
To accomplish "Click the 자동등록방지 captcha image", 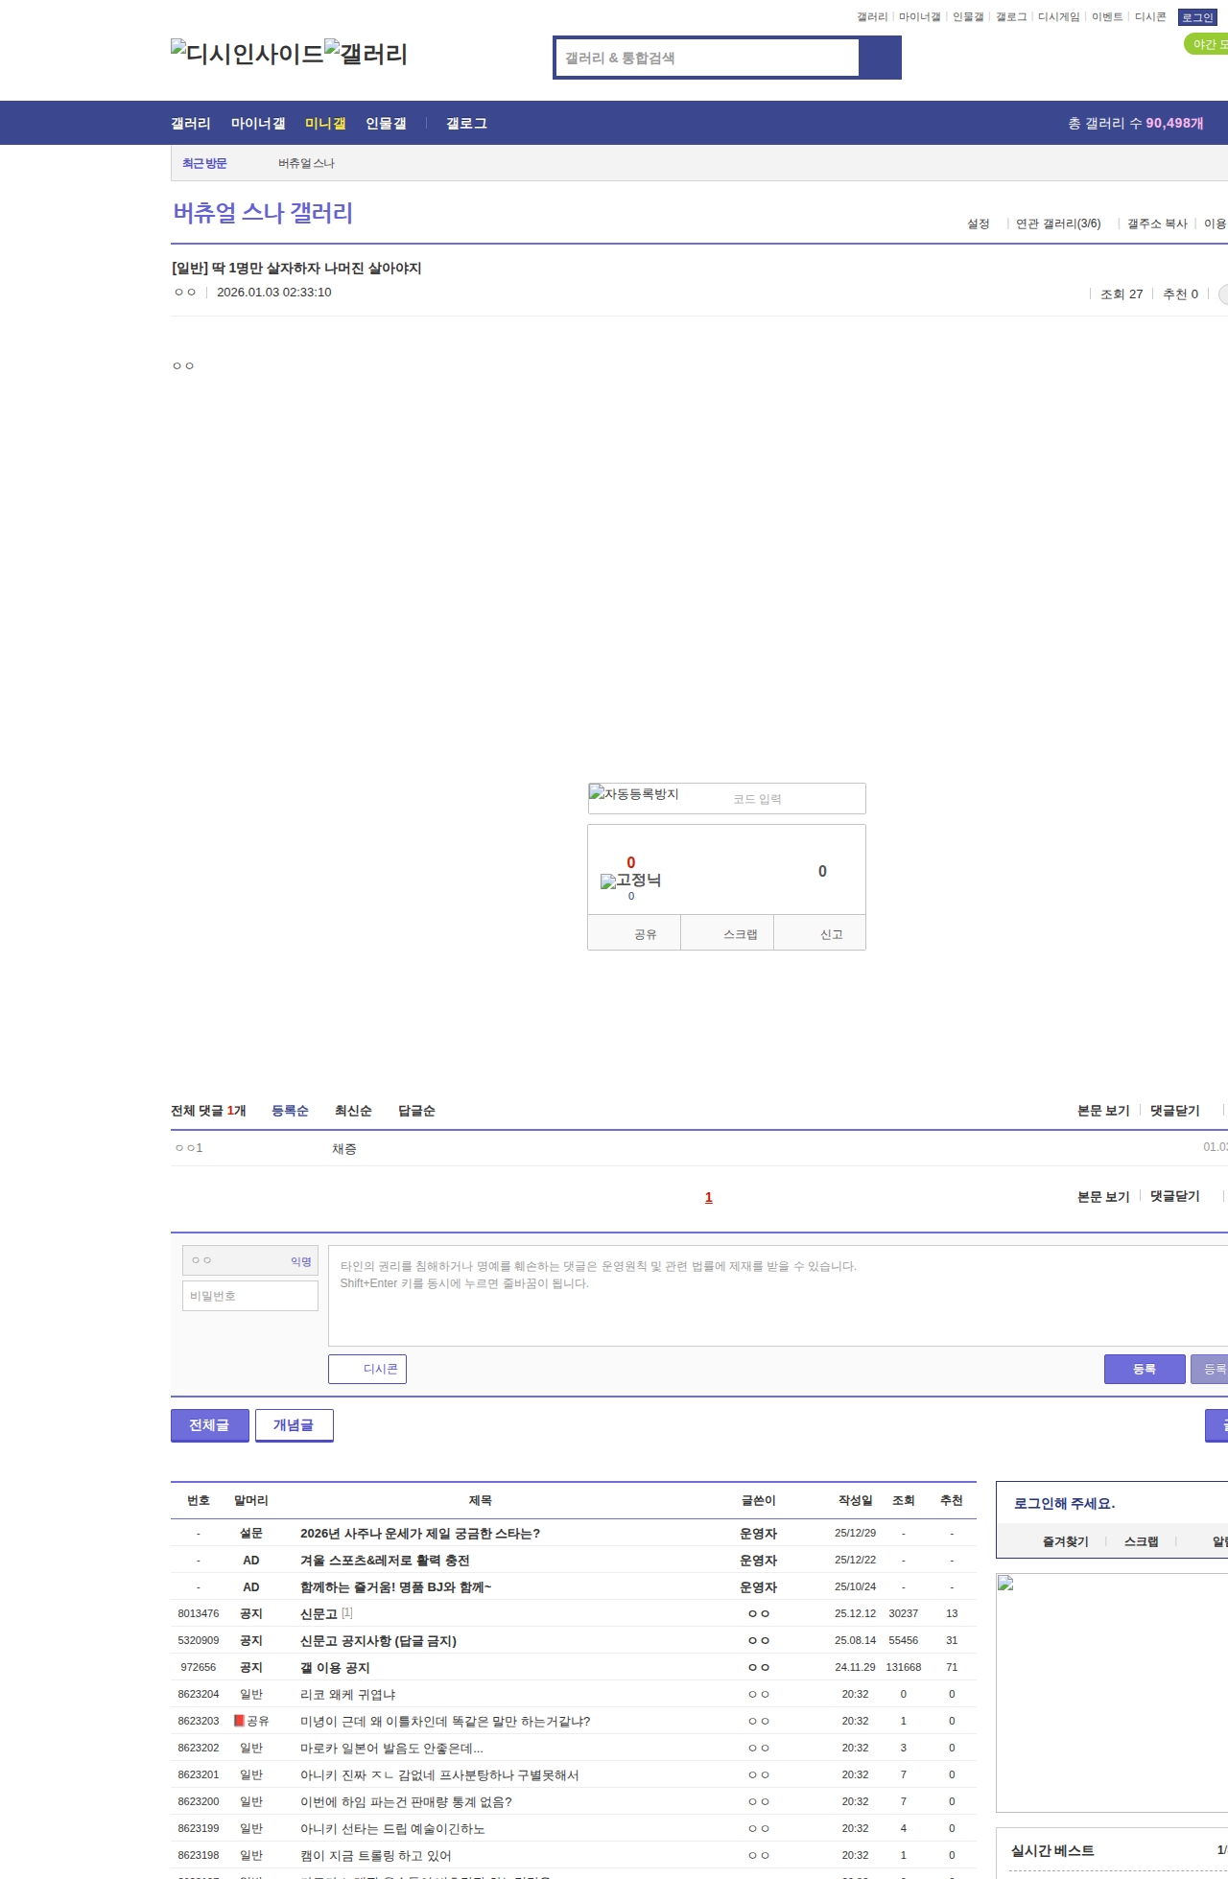I will 634,794.
